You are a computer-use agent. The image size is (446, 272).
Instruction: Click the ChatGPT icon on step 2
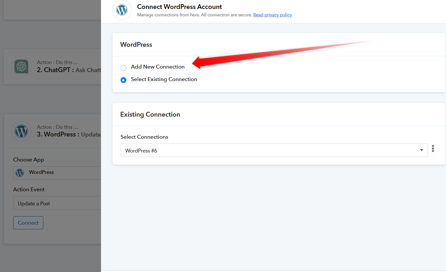[21, 67]
